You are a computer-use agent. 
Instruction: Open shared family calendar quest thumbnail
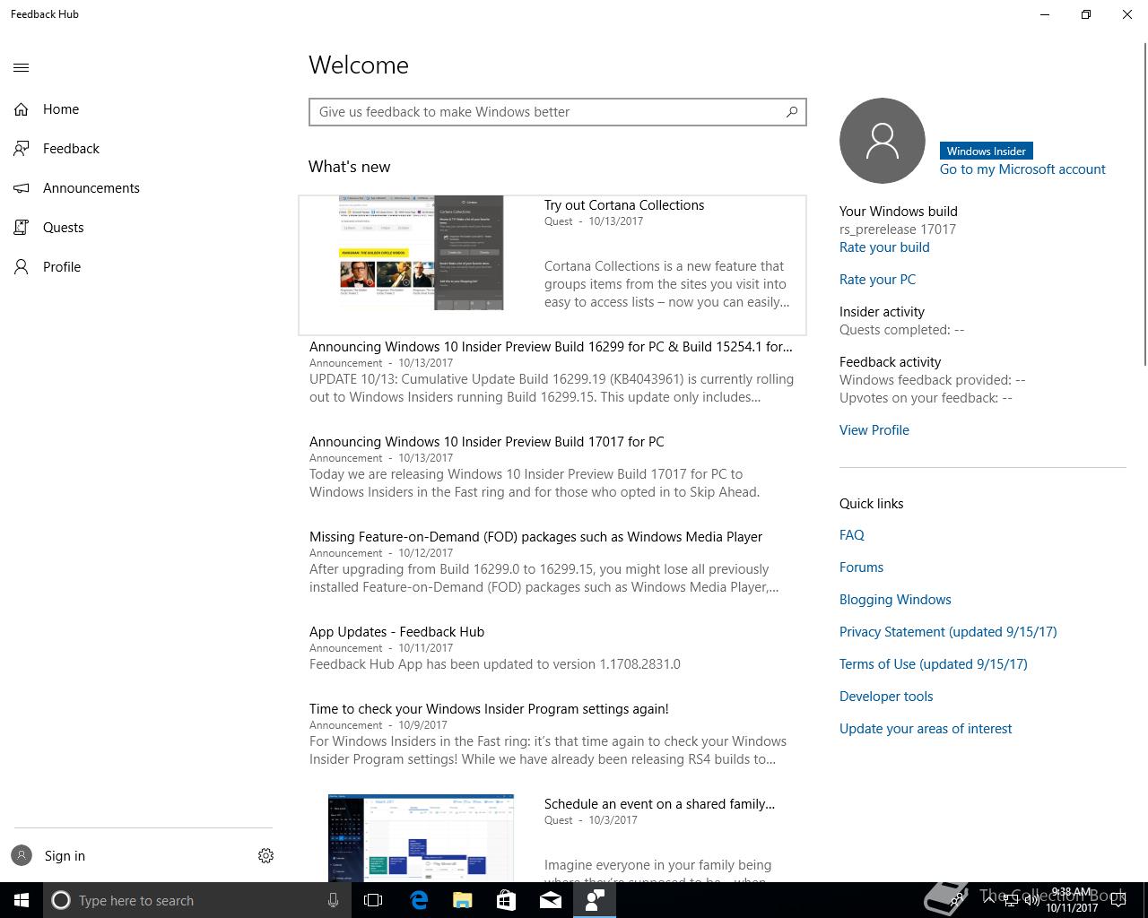point(422,837)
